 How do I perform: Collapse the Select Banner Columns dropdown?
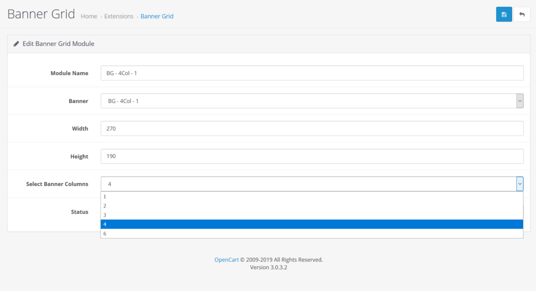pyautogui.click(x=312, y=184)
